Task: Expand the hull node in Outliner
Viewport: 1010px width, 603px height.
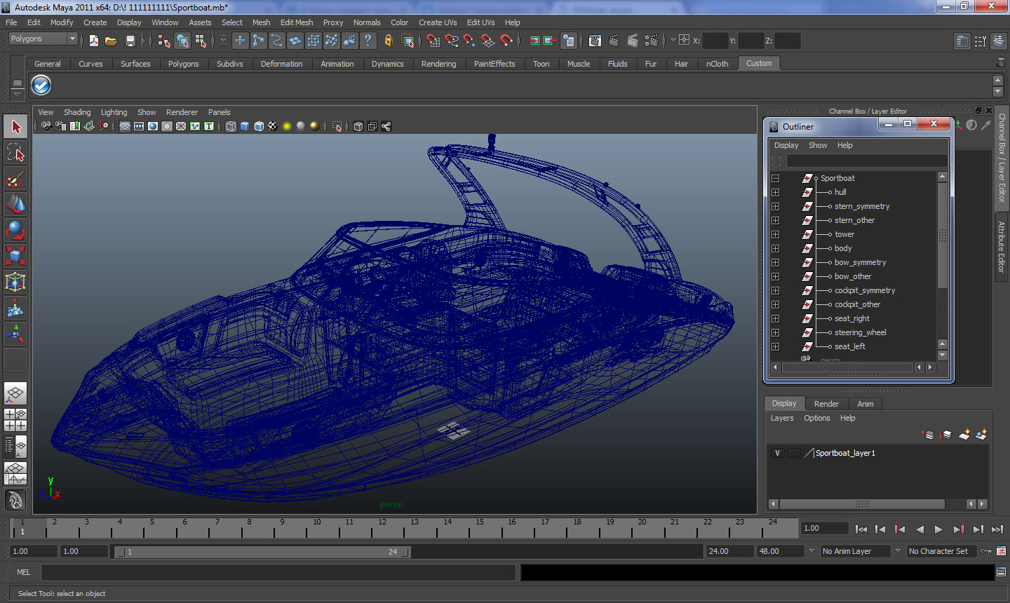Action: (775, 192)
